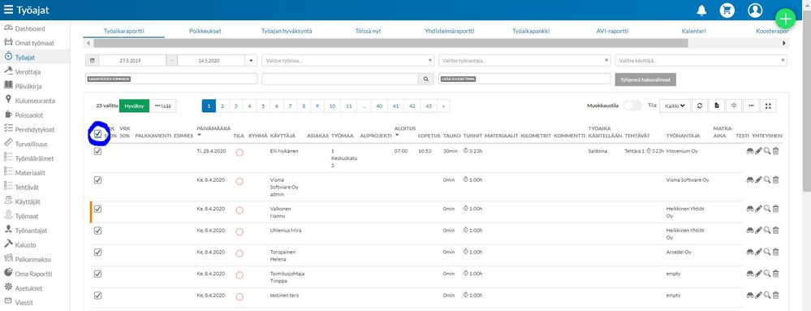Uncheck the Toropainen Helena row checkbox
Viewport: 811px width, 311px height.
pos(97,252)
